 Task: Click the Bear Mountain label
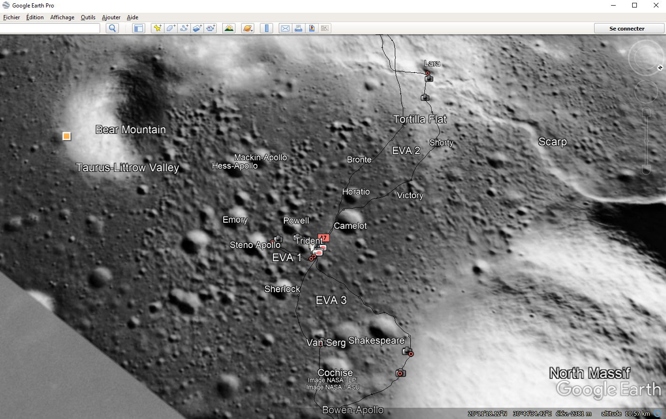pyautogui.click(x=131, y=130)
